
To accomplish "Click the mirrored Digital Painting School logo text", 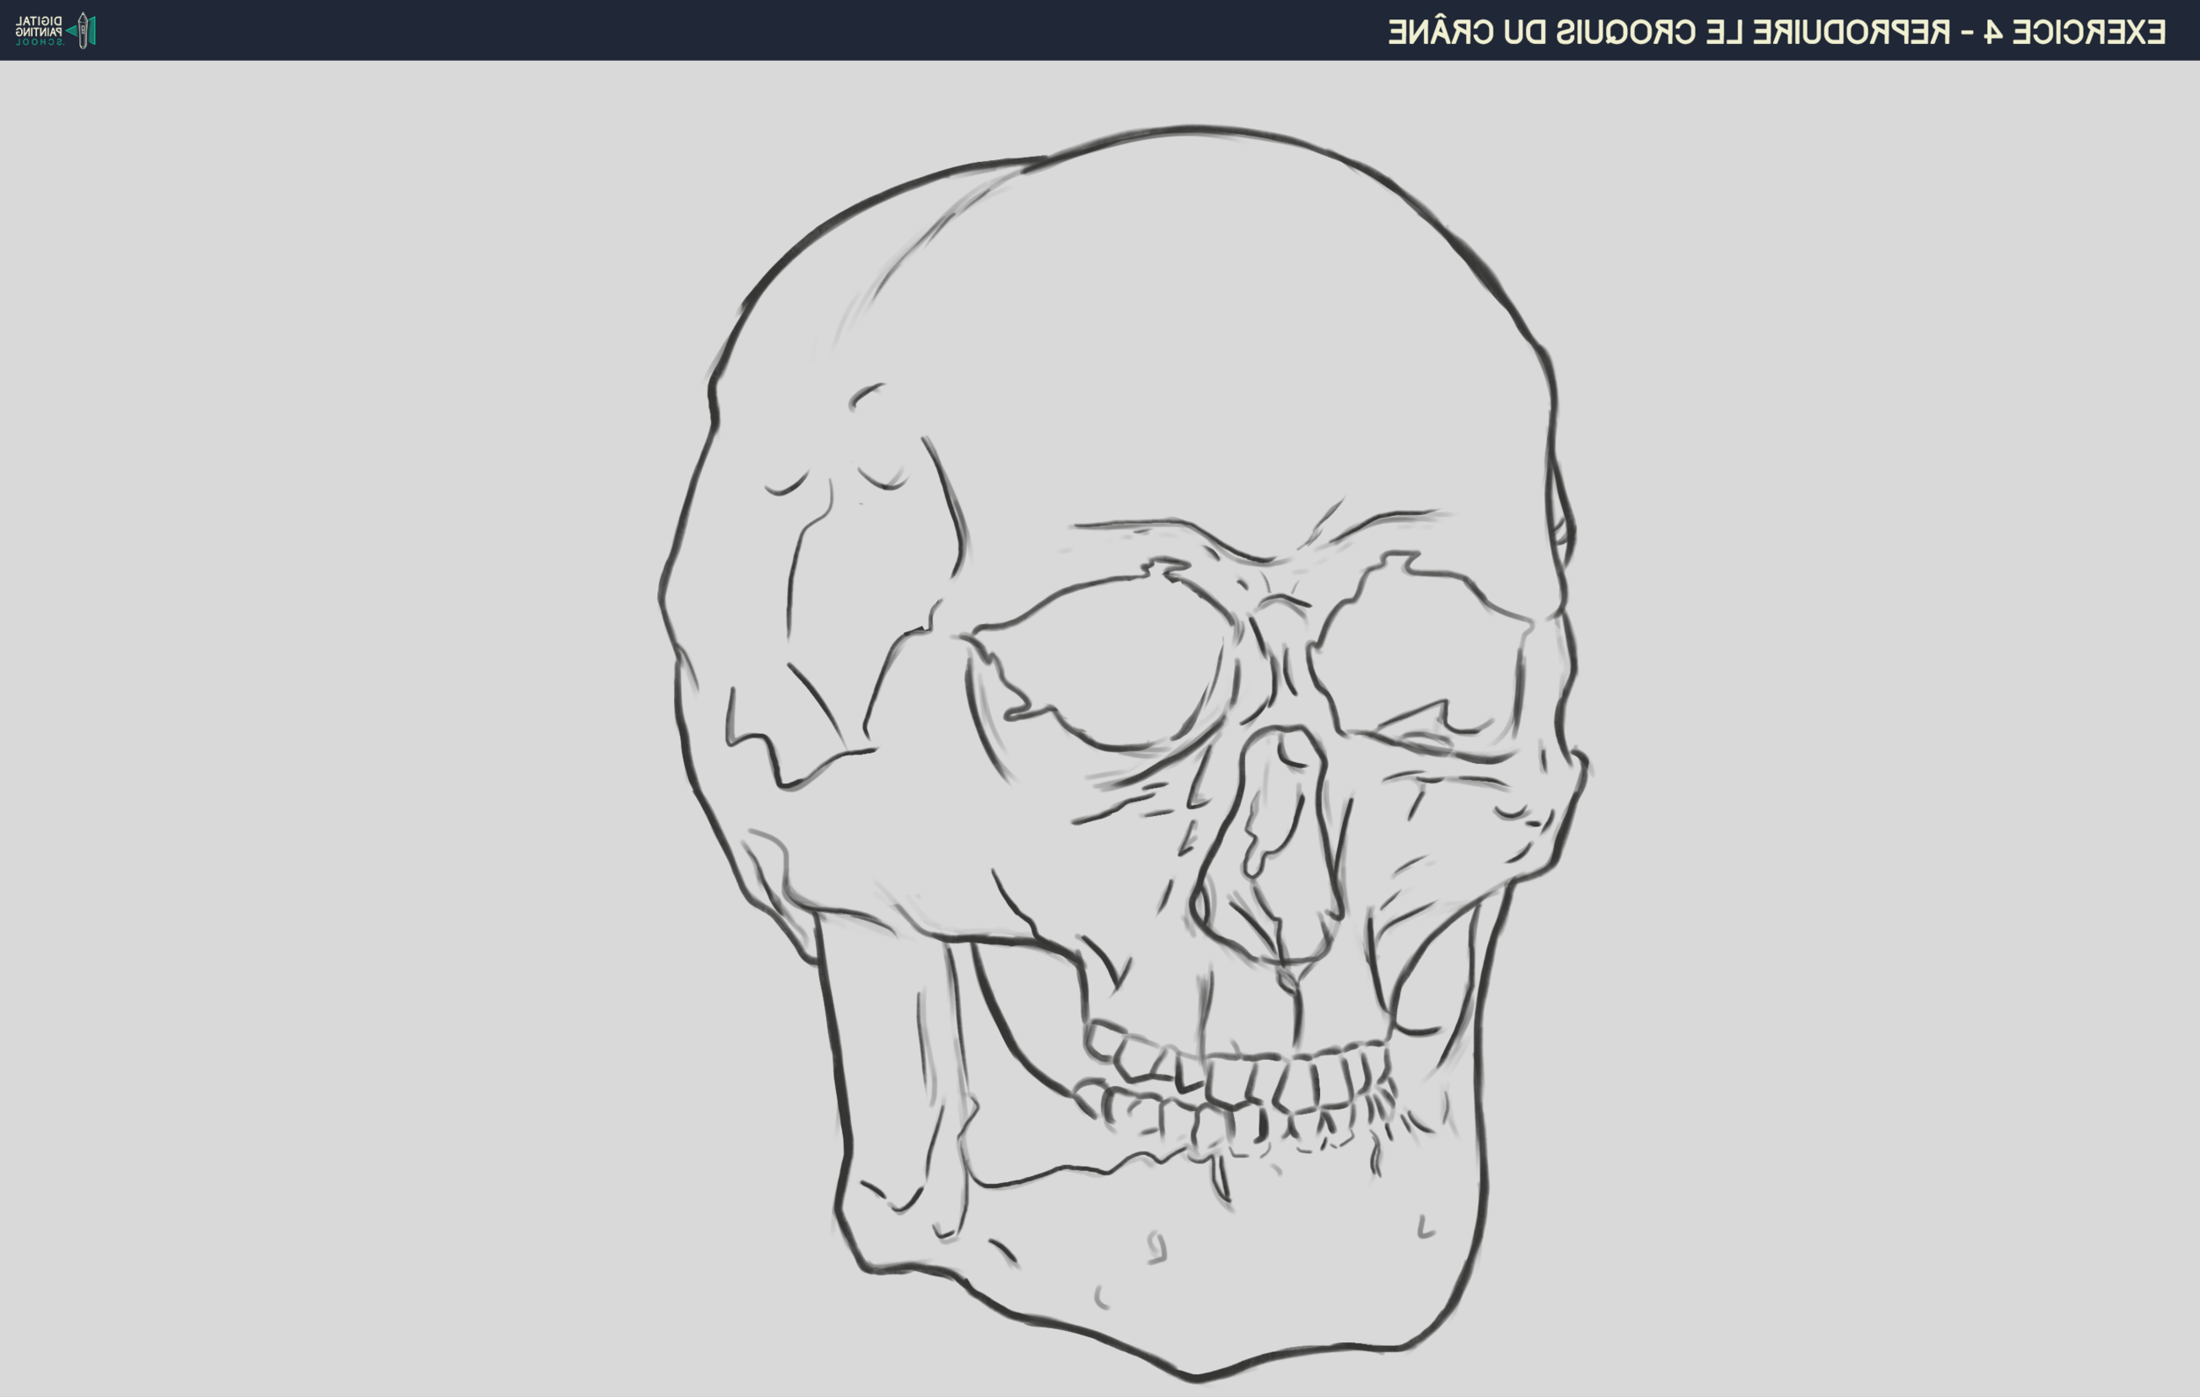I will (x=40, y=30).
